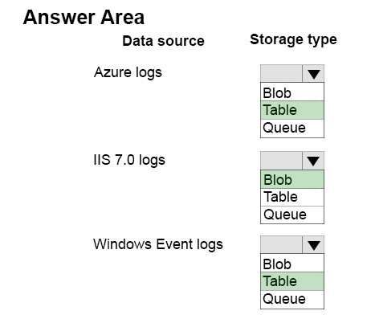The height and width of the screenshot is (315, 375).
Task: Select Blob for Azure logs
Action: 292,92
